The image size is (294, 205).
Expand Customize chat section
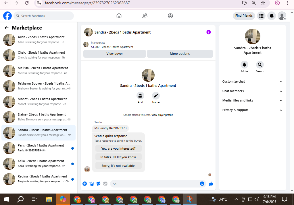click(x=252, y=81)
